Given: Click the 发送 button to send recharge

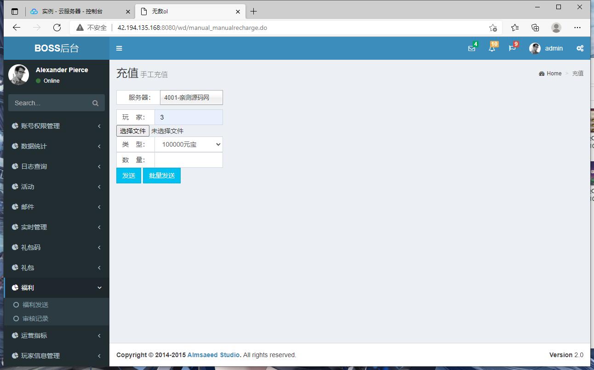Looking at the screenshot, I should (x=128, y=175).
